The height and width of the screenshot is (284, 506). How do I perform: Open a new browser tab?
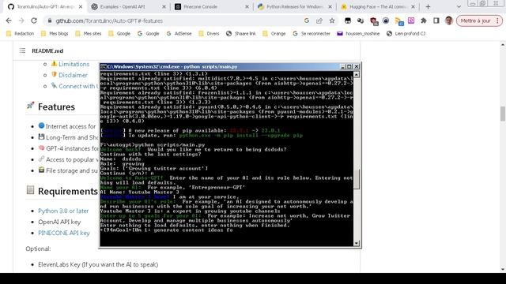coord(428,6)
